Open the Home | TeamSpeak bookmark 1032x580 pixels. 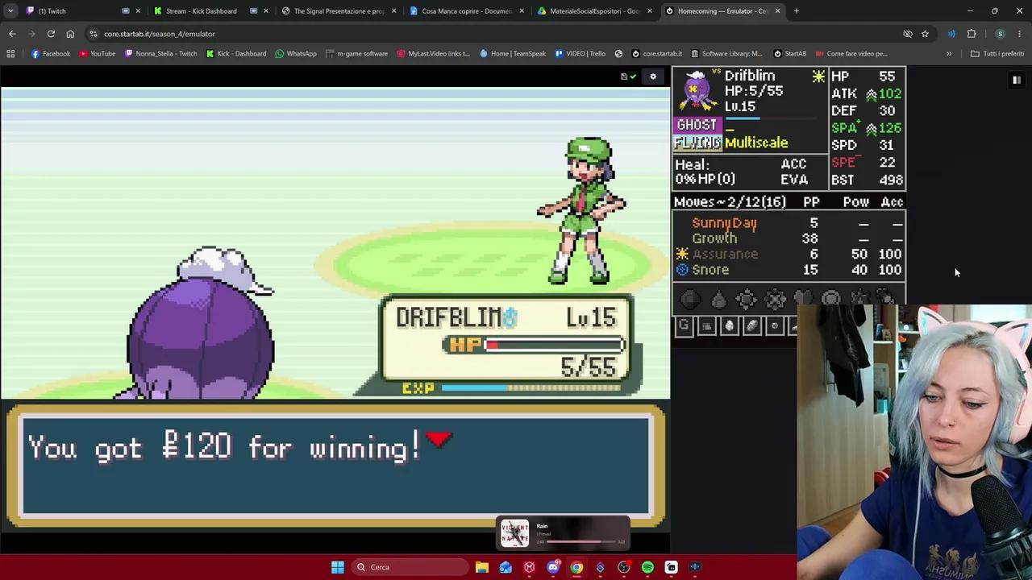pyautogui.click(x=513, y=54)
